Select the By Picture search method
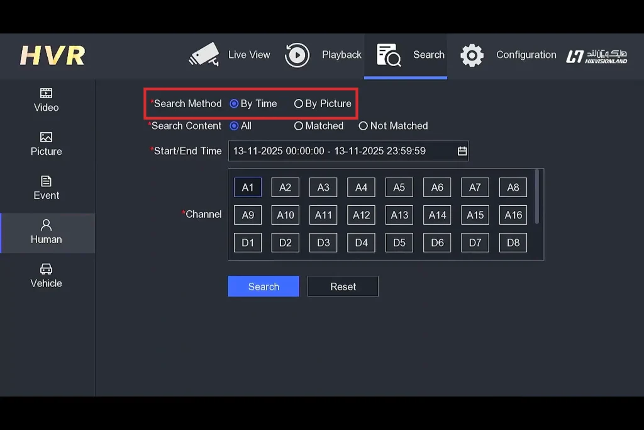 click(299, 104)
